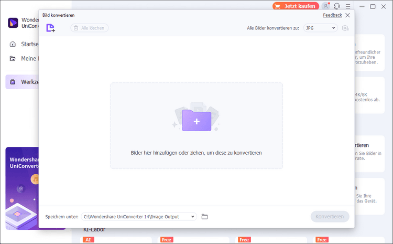Click the Jetzt kaufen button
Viewport: 393px width, 244px height.
296,6
